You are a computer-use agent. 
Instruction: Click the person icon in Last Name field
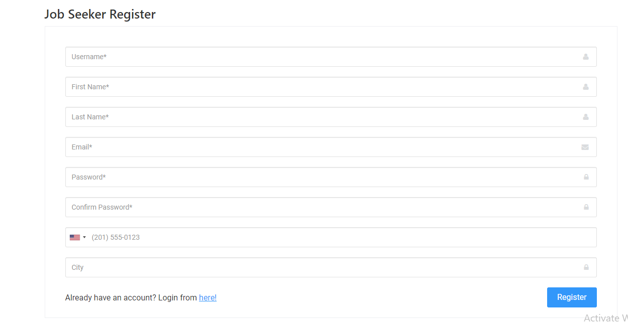pyautogui.click(x=585, y=117)
